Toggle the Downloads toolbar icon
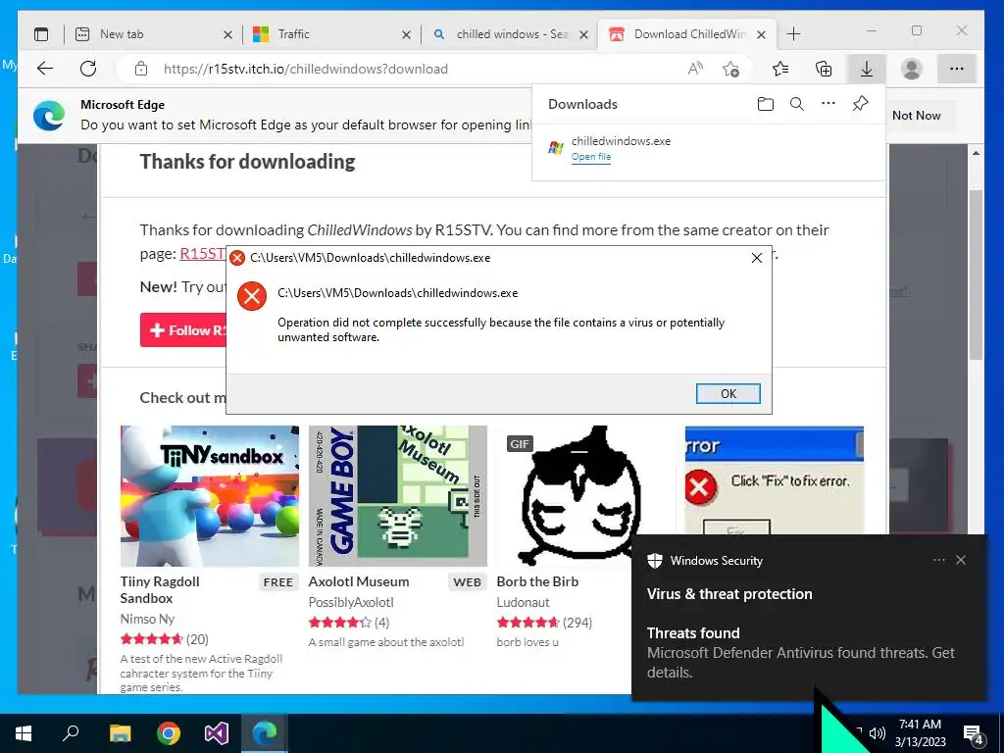This screenshot has height=753, width=1004. [867, 69]
